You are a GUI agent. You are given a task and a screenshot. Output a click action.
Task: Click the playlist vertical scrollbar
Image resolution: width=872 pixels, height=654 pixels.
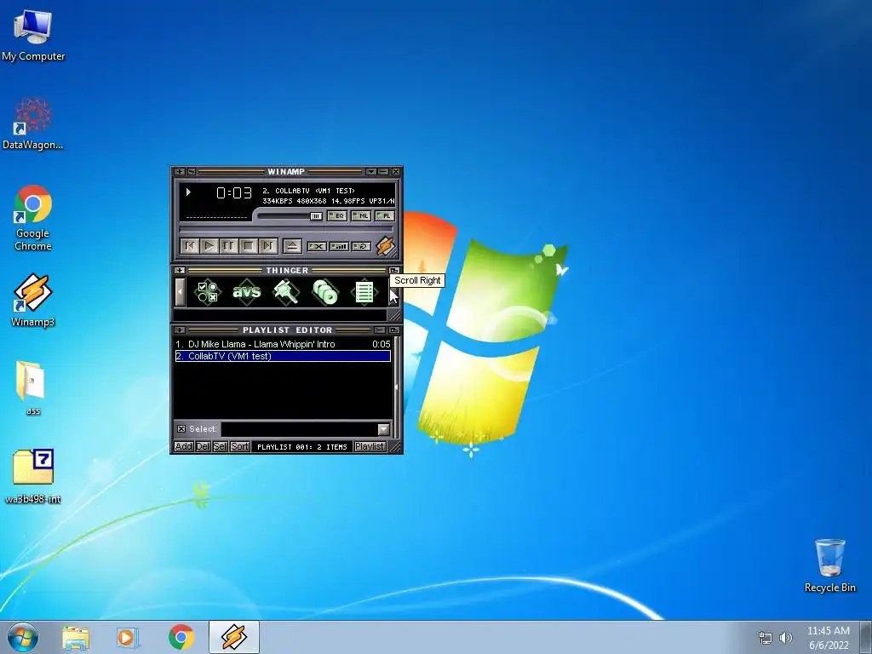click(x=396, y=387)
